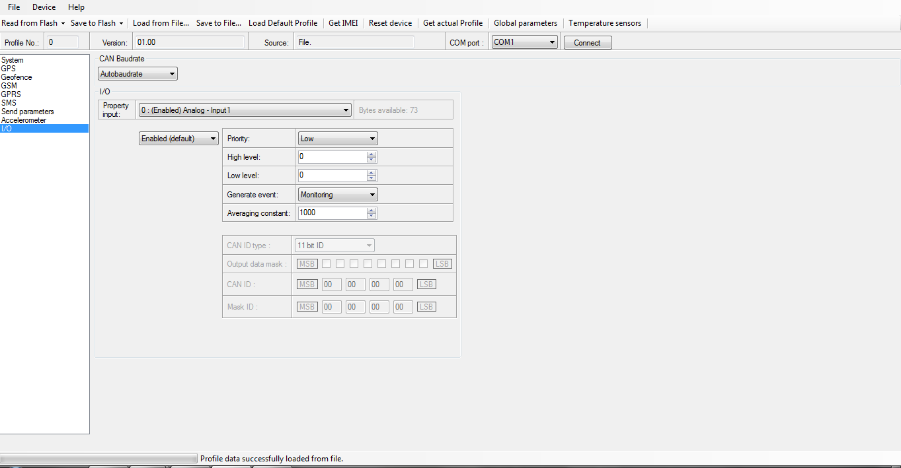This screenshot has width=901, height=468.
Task: Open the Device menu
Action: coord(44,7)
